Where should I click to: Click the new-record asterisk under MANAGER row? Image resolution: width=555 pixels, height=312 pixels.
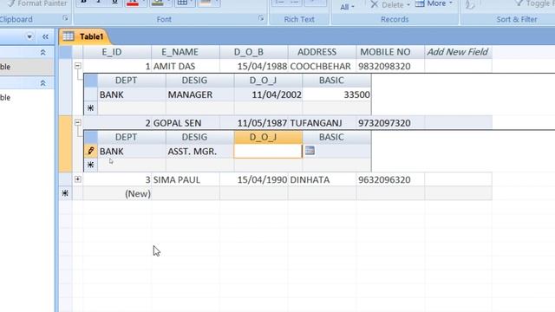tap(90, 108)
